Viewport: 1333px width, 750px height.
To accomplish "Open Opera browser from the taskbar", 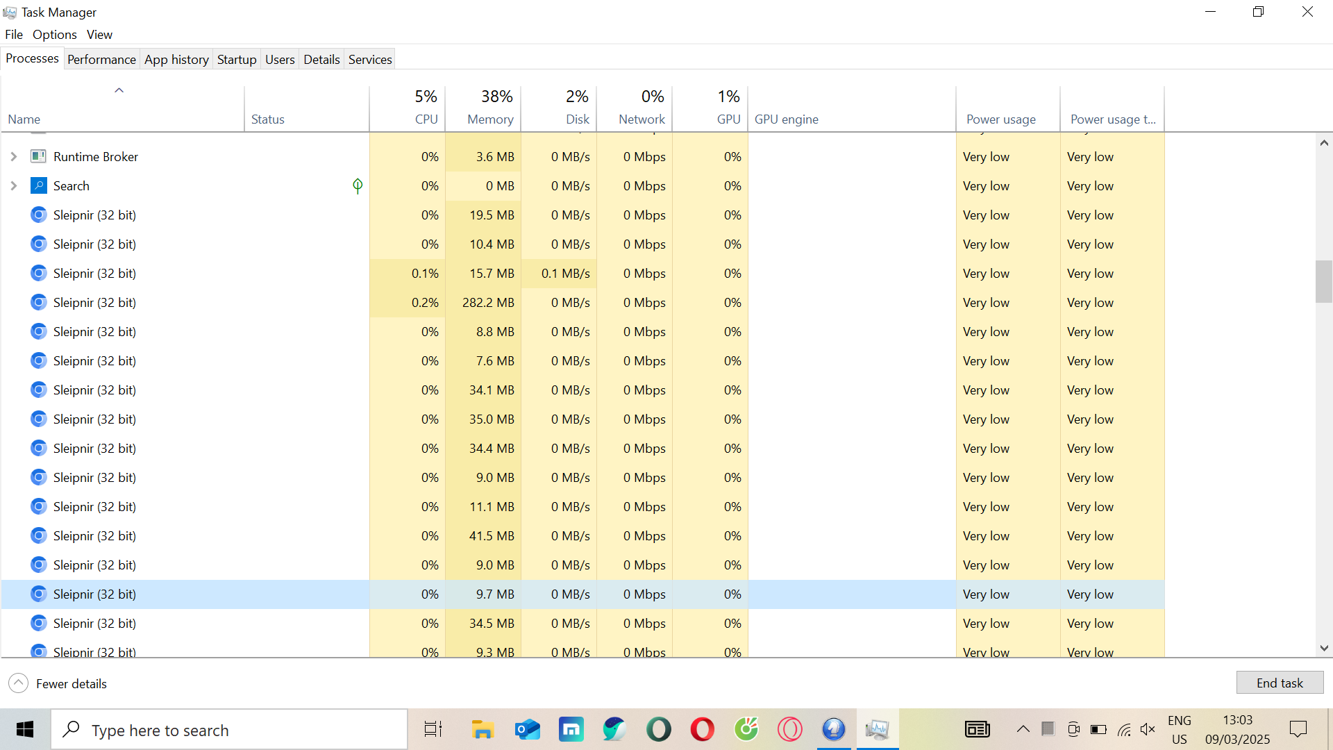I will [702, 729].
